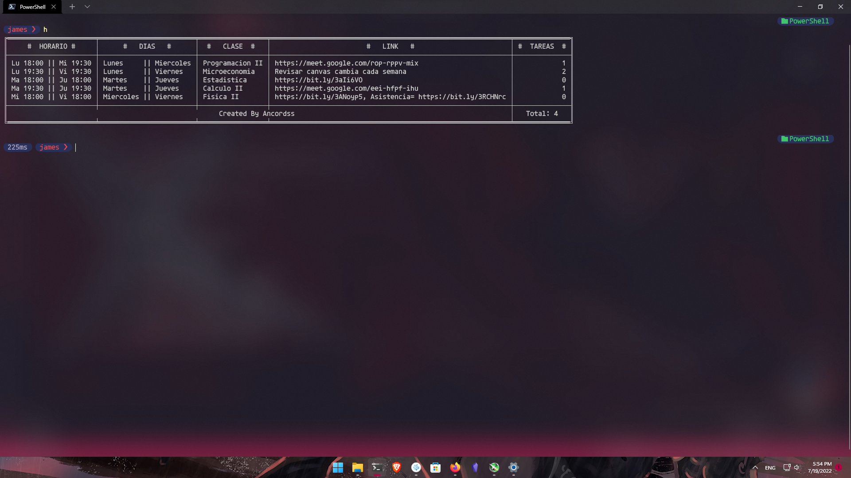
Task: Open volume control in system tray
Action: pos(797,467)
